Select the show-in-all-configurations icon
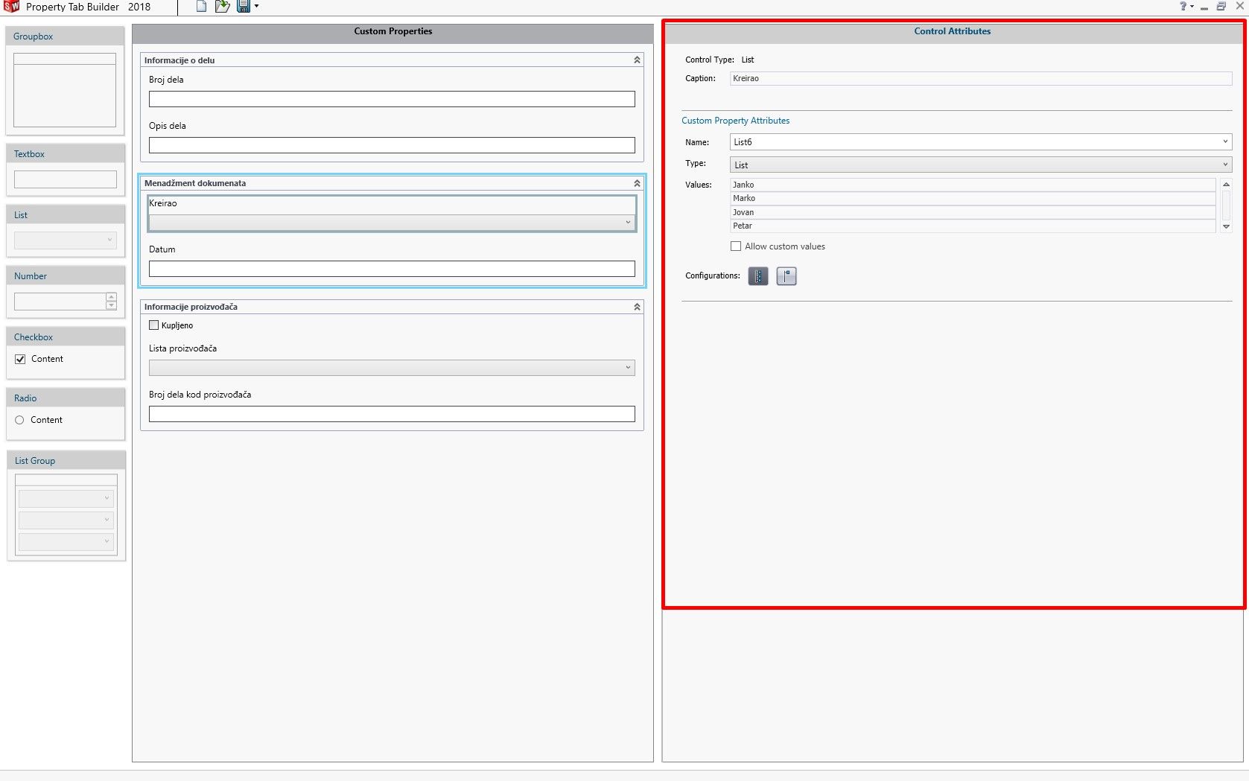The image size is (1249, 781). tap(757, 275)
